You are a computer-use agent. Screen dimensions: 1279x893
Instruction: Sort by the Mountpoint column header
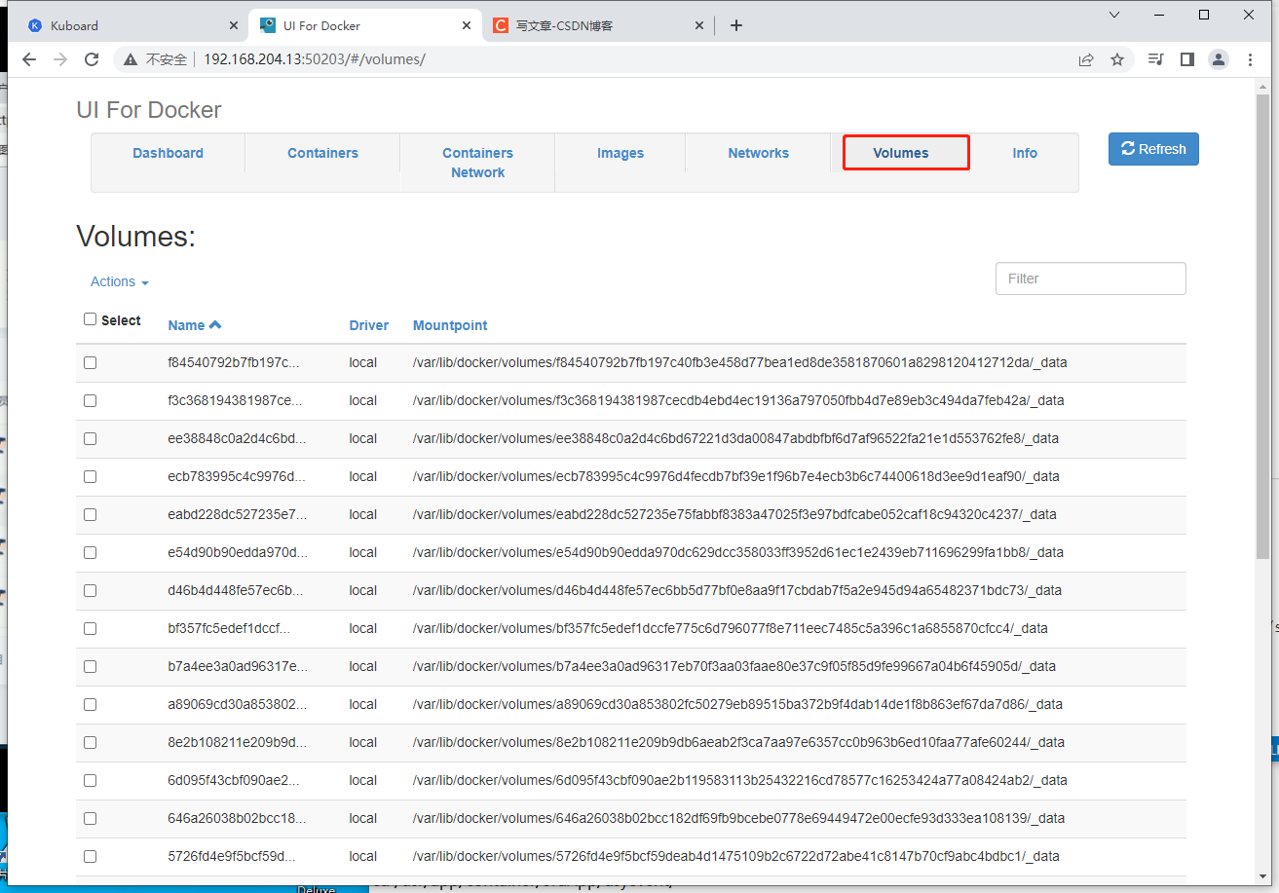(x=450, y=325)
